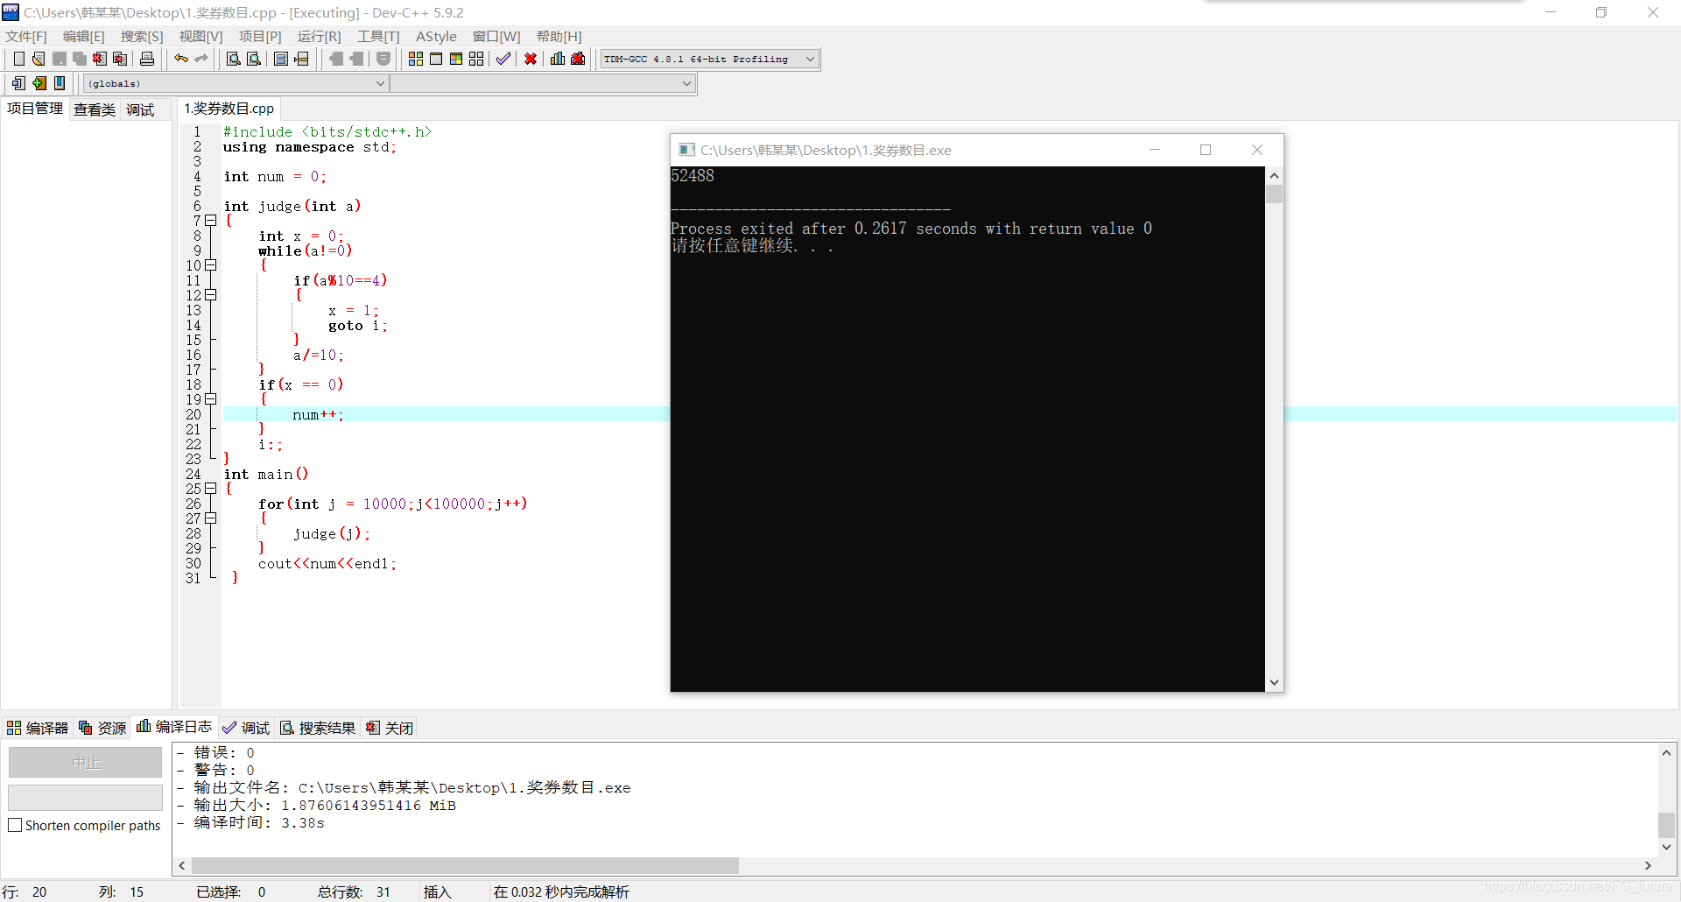Close the console exe window
1681x902 pixels.
pos(1257,150)
